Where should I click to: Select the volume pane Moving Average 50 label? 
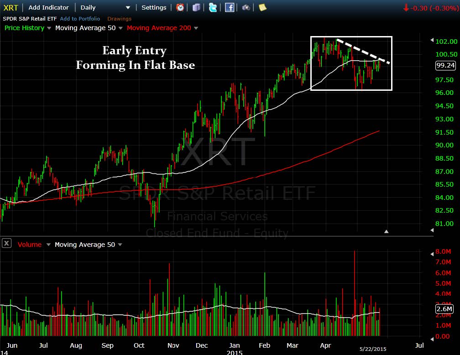pyautogui.click(x=85, y=245)
